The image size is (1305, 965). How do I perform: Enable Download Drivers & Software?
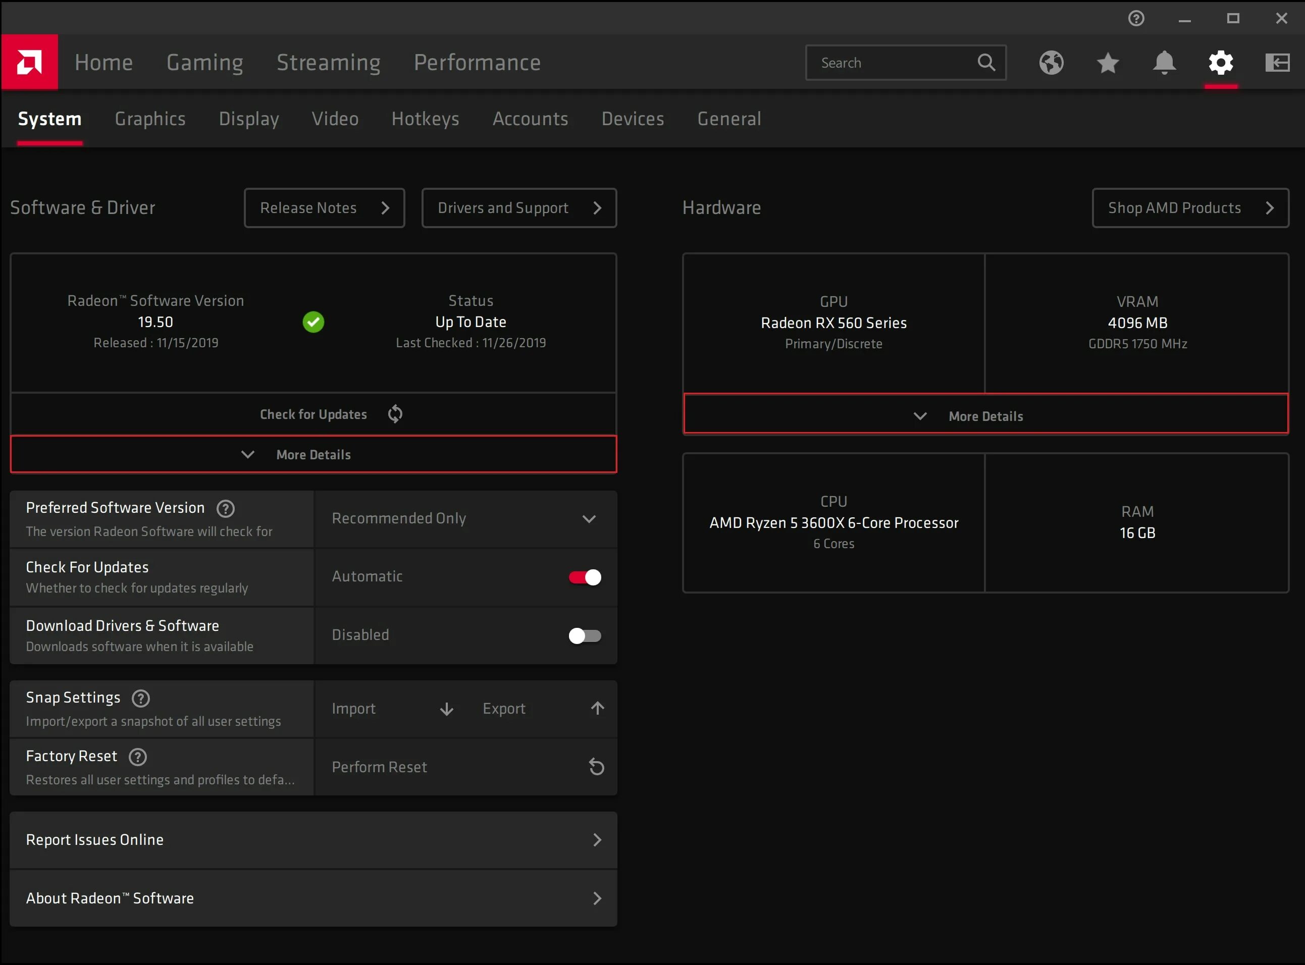[584, 635]
